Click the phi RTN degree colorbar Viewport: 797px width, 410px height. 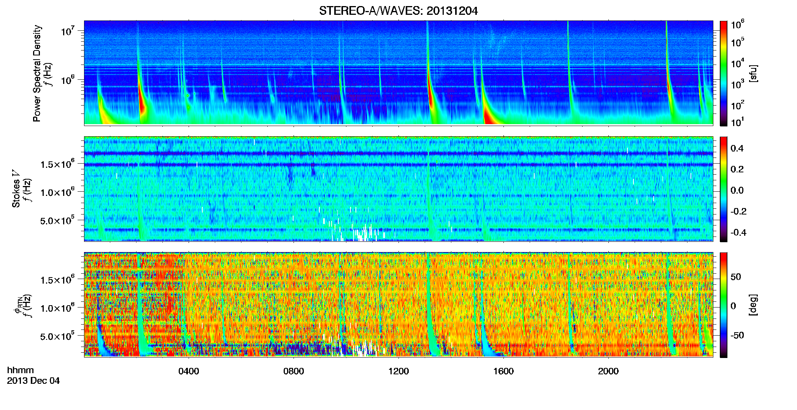coord(724,305)
